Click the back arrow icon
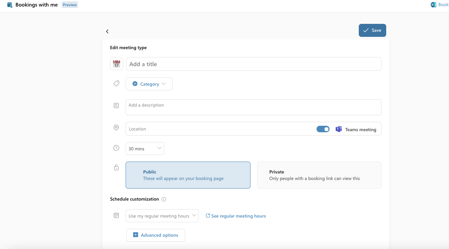Viewport: 449px width, 249px height. (107, 31)
